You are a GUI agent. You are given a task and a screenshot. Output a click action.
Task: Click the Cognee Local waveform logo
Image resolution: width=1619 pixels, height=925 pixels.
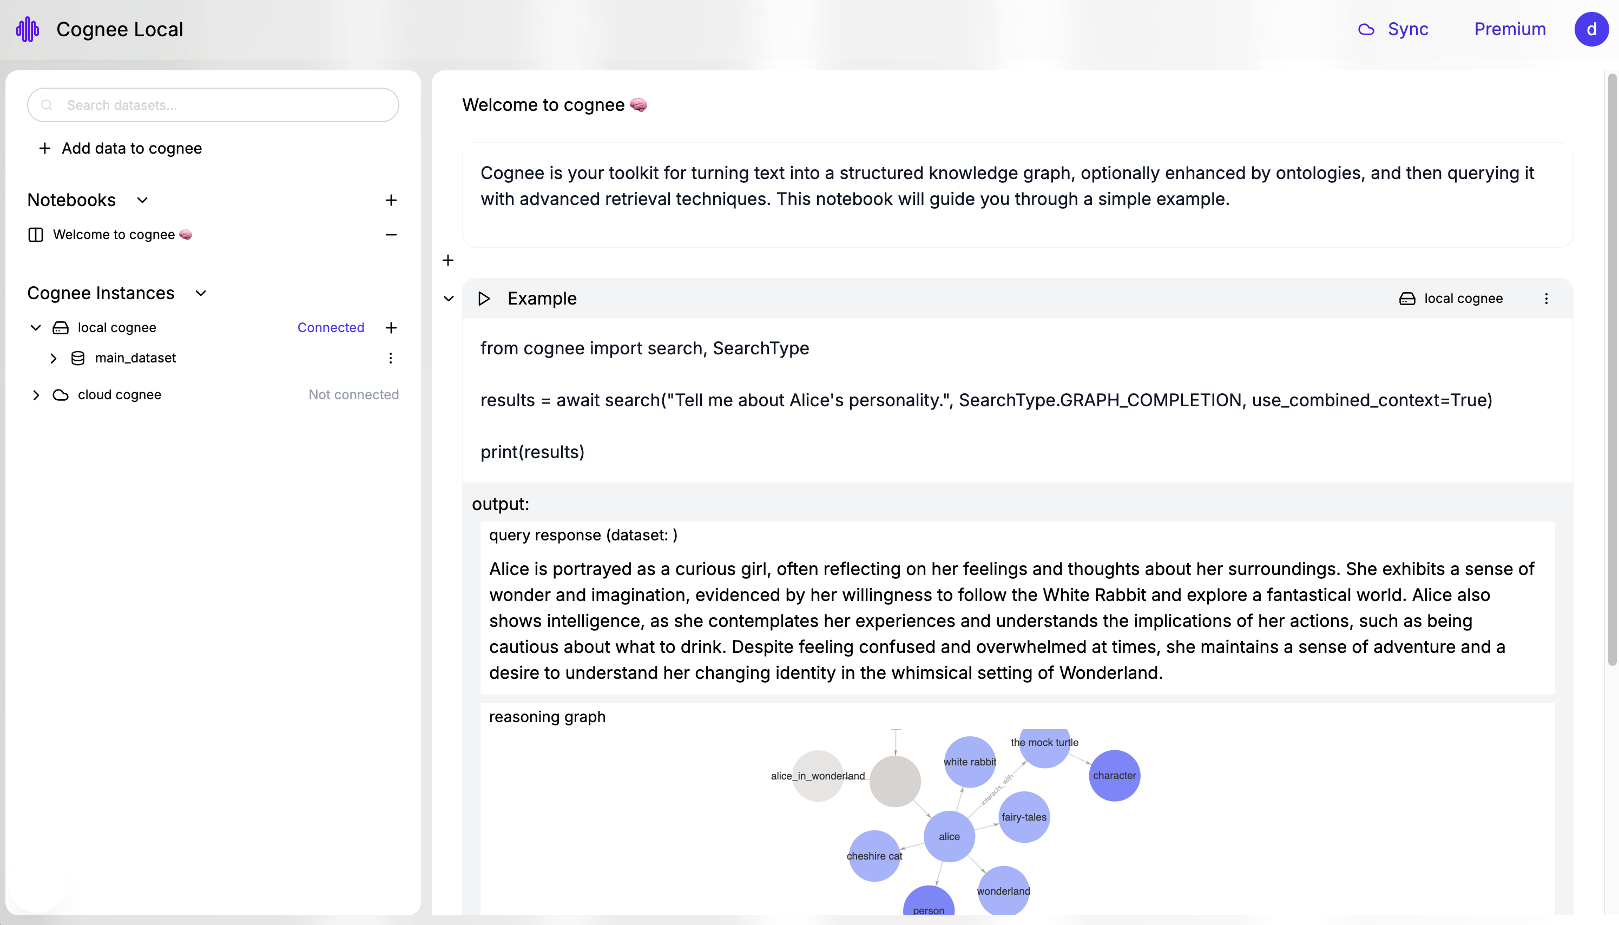(28, 29)
